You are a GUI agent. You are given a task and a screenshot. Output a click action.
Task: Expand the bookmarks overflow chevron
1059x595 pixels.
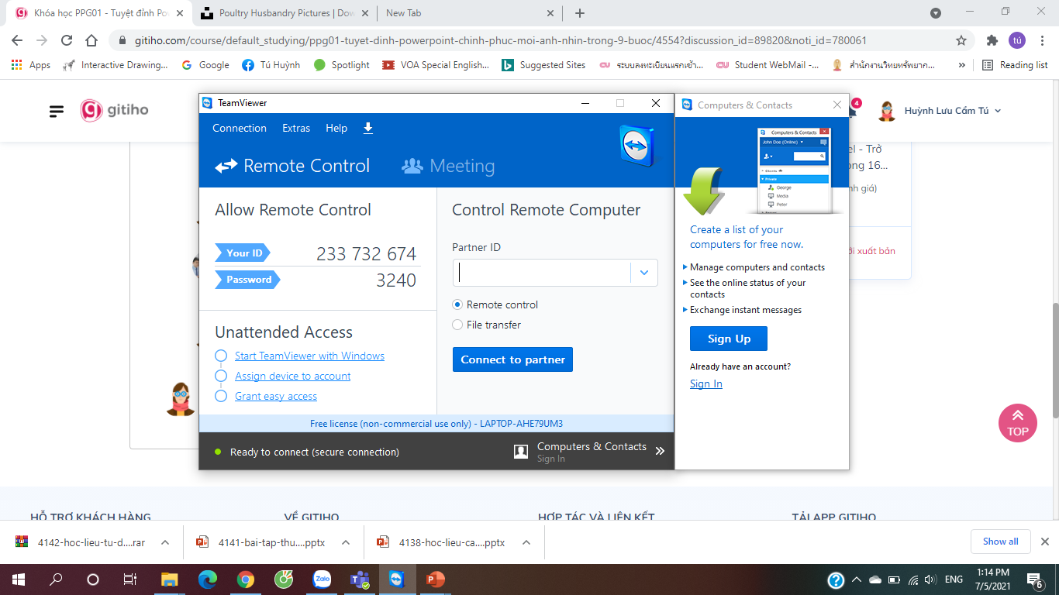click(x=962, y=65)
